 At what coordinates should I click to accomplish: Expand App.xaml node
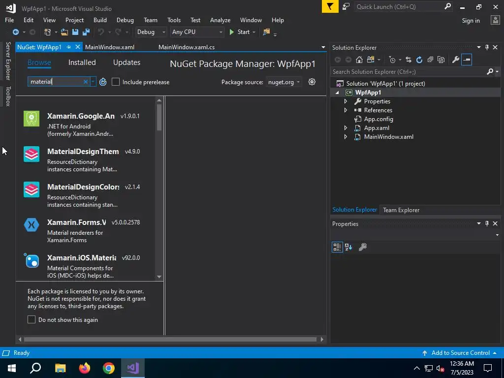pos(346,127)
